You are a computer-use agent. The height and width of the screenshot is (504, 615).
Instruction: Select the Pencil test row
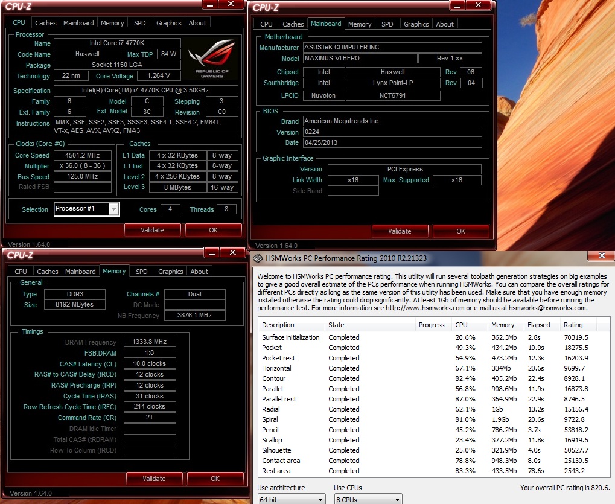tap(433, 430)
